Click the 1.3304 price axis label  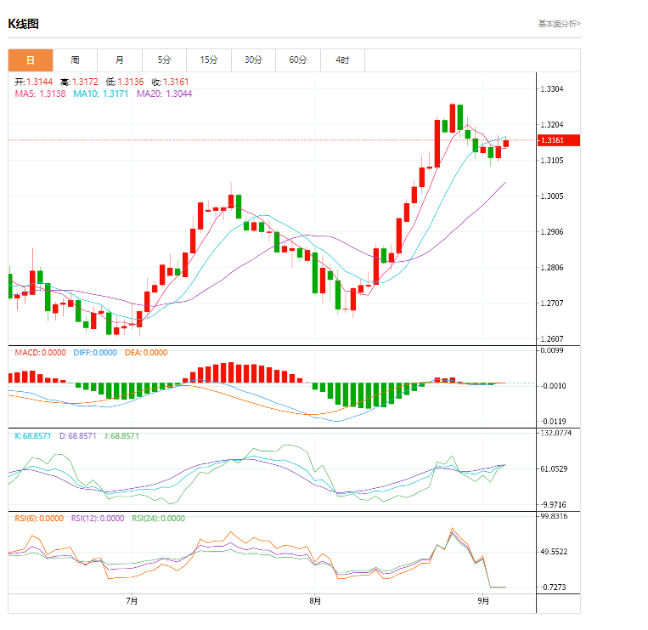(552, 89)
